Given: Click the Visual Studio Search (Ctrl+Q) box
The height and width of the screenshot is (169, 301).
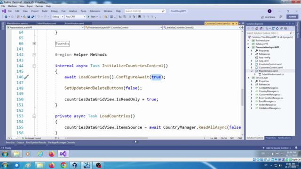Looking at the screenshot, I should 145,11.
